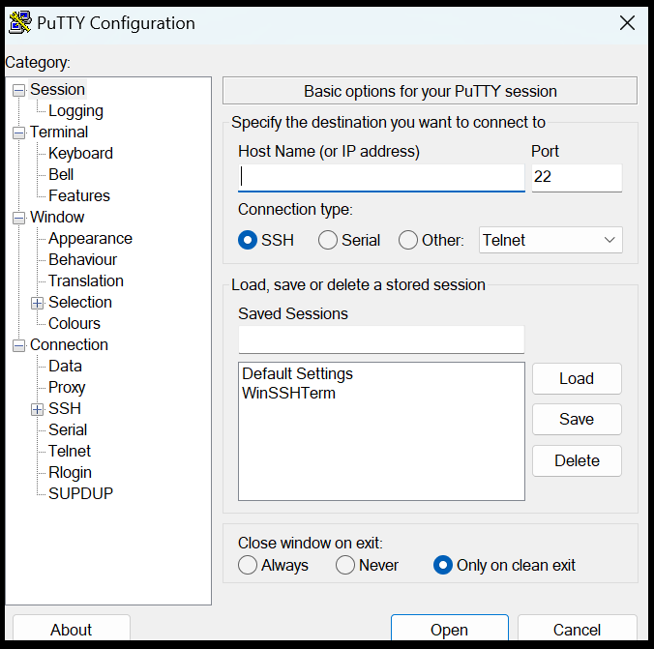Select the Session category
654x649 pixels.
57,90
